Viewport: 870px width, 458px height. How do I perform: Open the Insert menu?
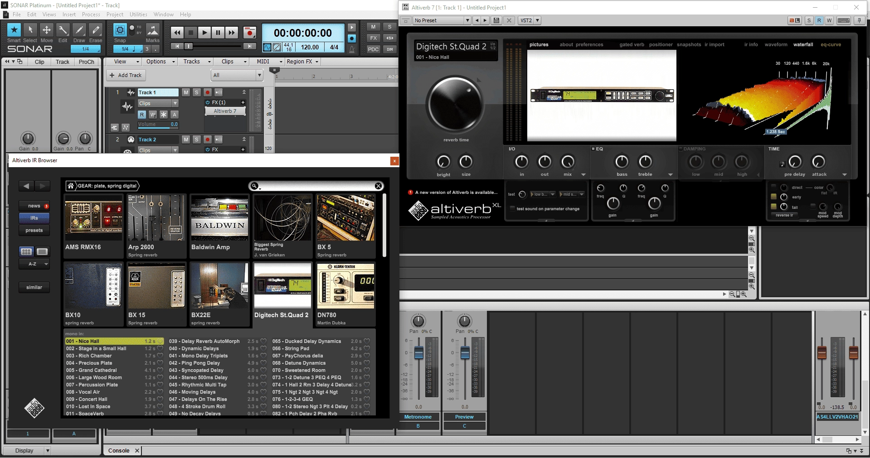(69, 14)
